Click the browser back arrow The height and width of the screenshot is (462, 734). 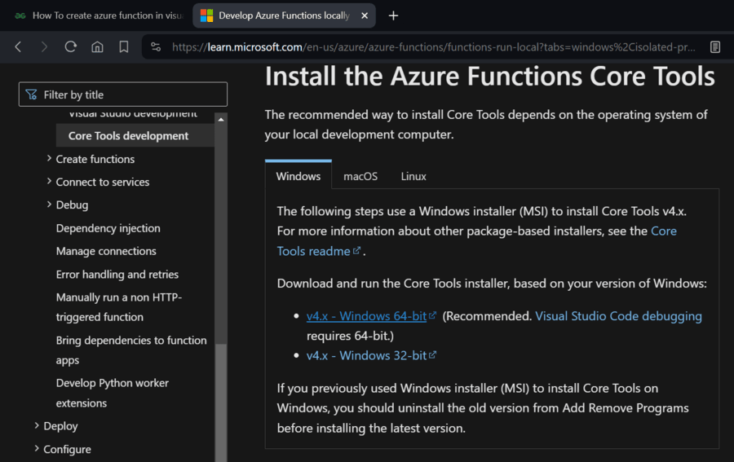point(18,47)
